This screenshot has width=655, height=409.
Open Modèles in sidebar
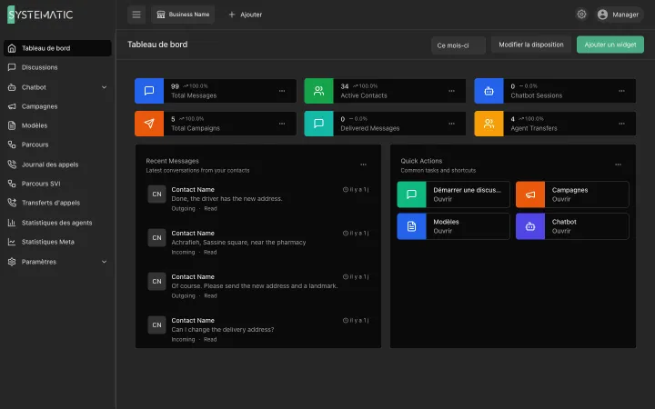57,125
